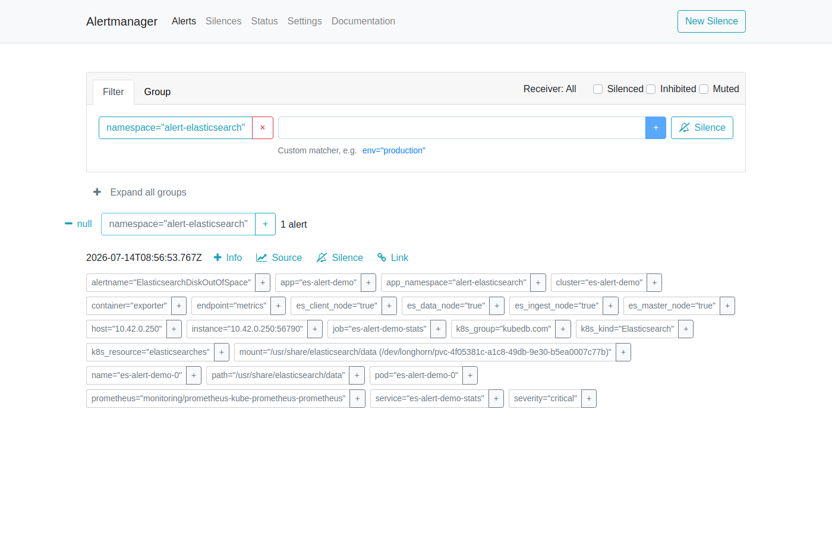Copy the alert Link
This screenshot has height=535, width=832.
click(392, 257)
